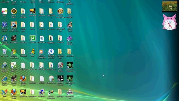179x101 pixels.
Task: Open Windows Media Player
Action: point(42,52)
